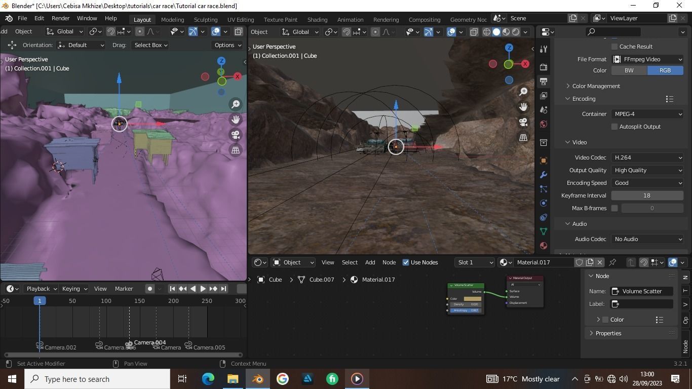Open the Render menu
Image resolution: width=692 pixels, height=389 pixels.
60,18
